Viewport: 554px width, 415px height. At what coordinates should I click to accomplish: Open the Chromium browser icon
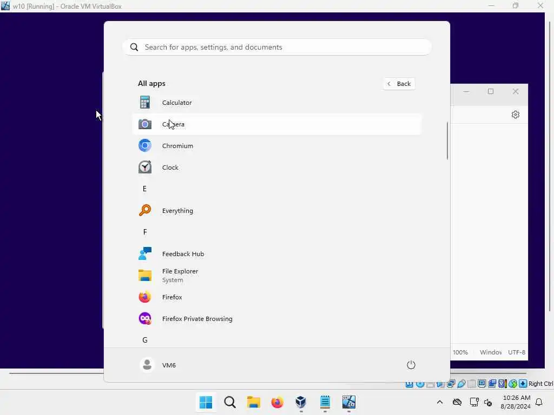(x=145, y=146)
